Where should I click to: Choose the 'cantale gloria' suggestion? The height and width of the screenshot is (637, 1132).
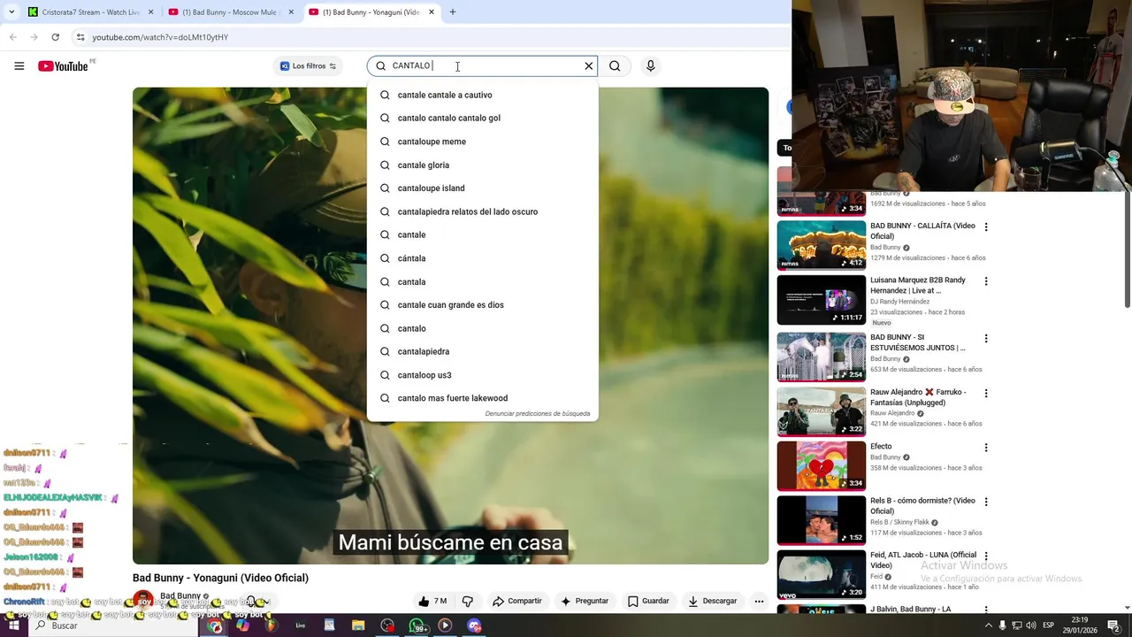pyautogui.click(x=483, y=165)
